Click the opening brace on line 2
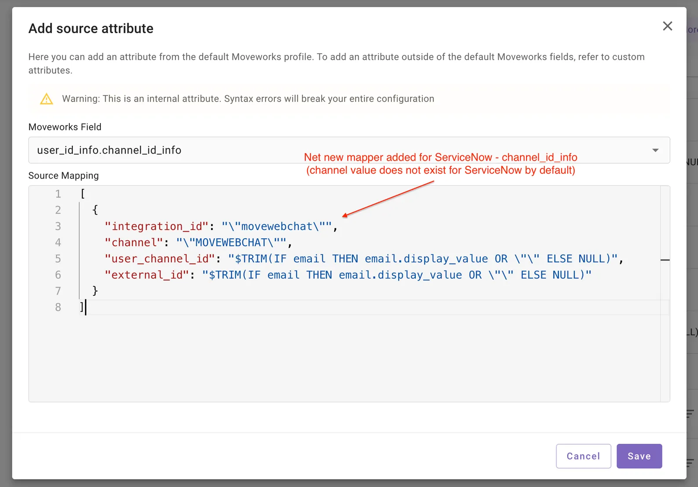 pyautogui.click(x=95, y=210)
